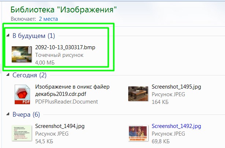Select the 'Сегодня (2)' group header
The width and height of the screenshot is (225, 148).
click(x=30, y=75)
